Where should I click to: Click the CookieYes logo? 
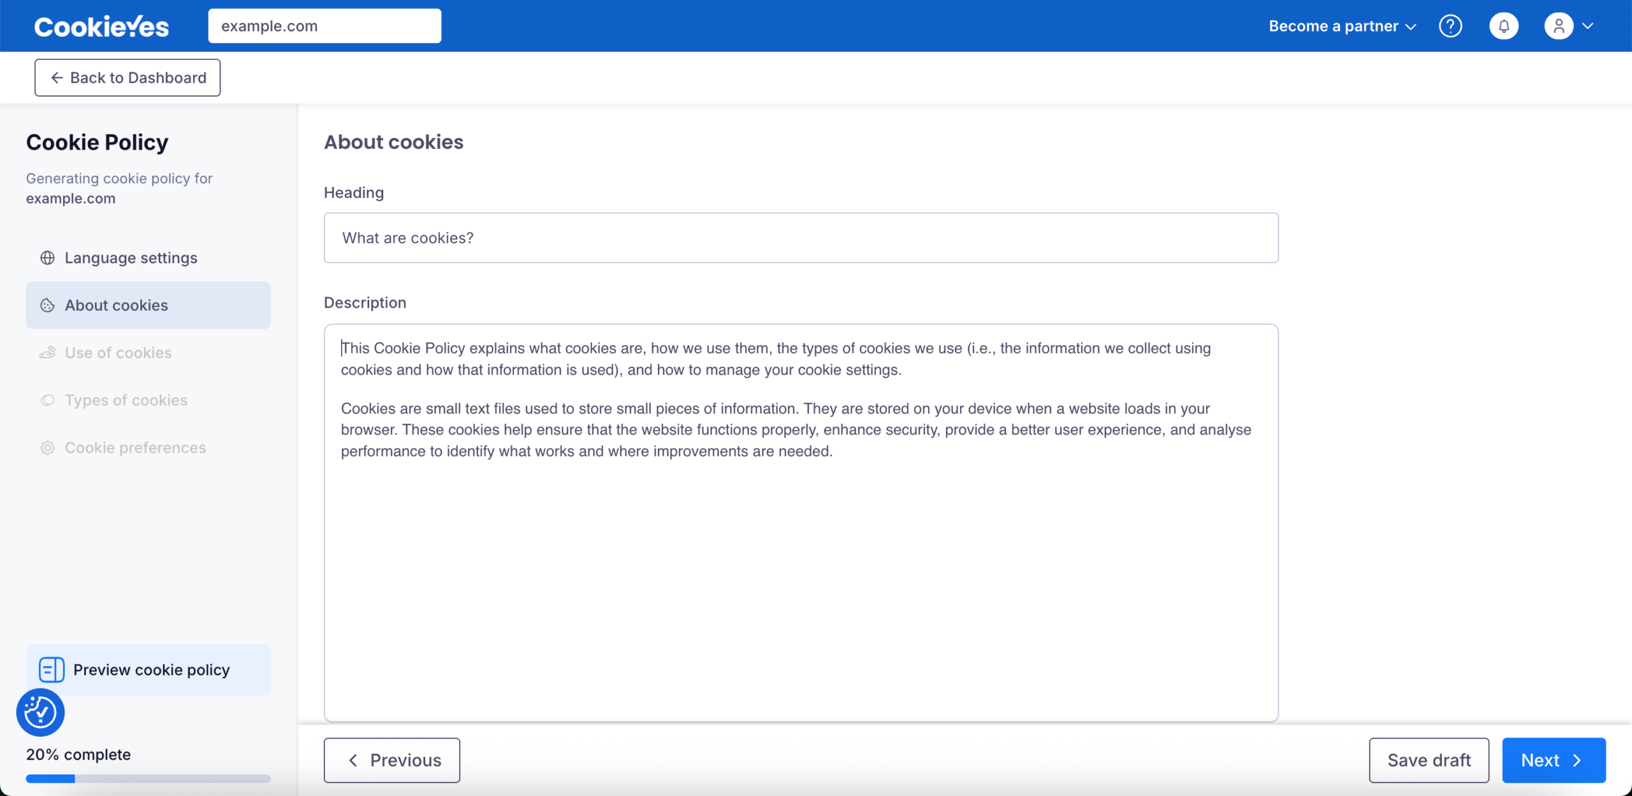[x=101, y=27]
